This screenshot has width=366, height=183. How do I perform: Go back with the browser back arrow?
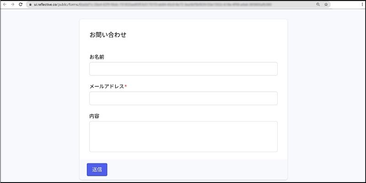click(5, 5)
